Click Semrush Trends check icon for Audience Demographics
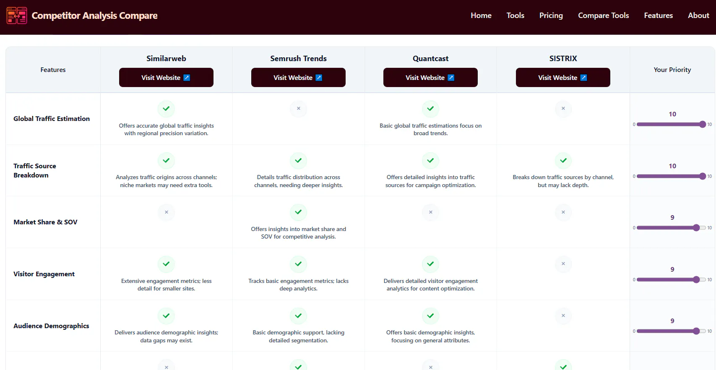The height and width of the screenshot is (370, 716). tap(298, 316)
